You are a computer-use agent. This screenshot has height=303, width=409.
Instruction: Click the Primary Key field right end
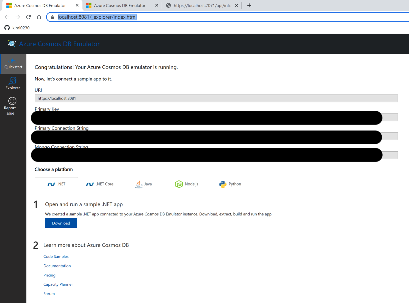pyautogui.click(x=390, y=117)
